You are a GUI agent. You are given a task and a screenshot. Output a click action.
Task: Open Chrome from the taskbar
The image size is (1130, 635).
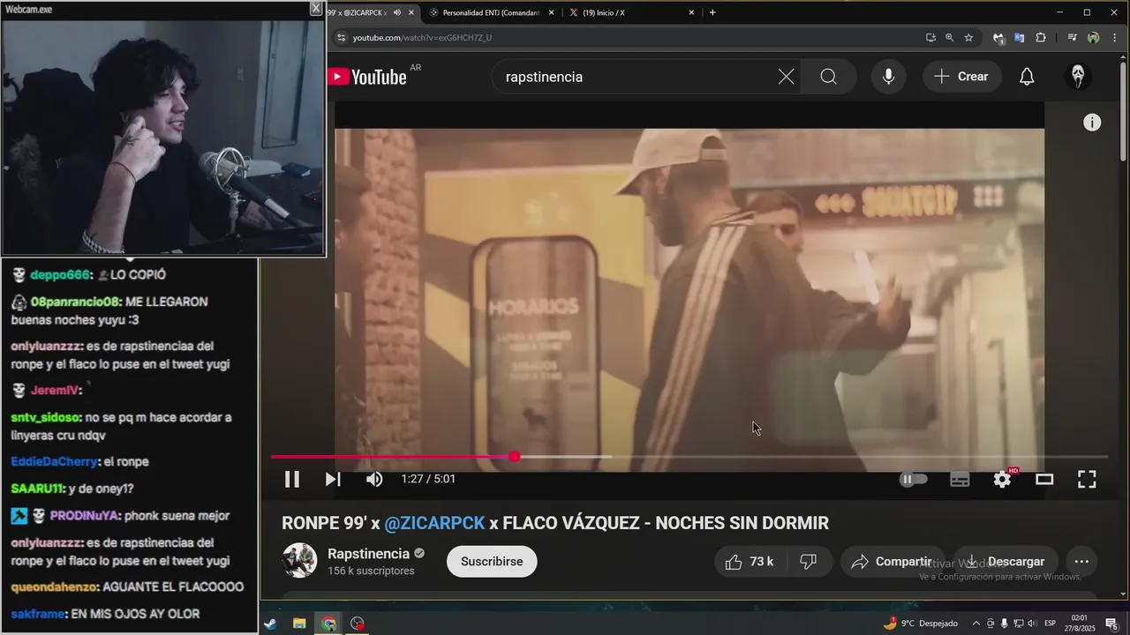point(328,624)
